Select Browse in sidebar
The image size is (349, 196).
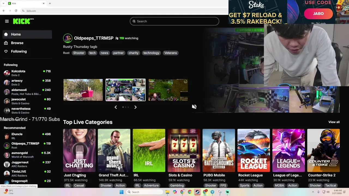(x=27, y=43)
